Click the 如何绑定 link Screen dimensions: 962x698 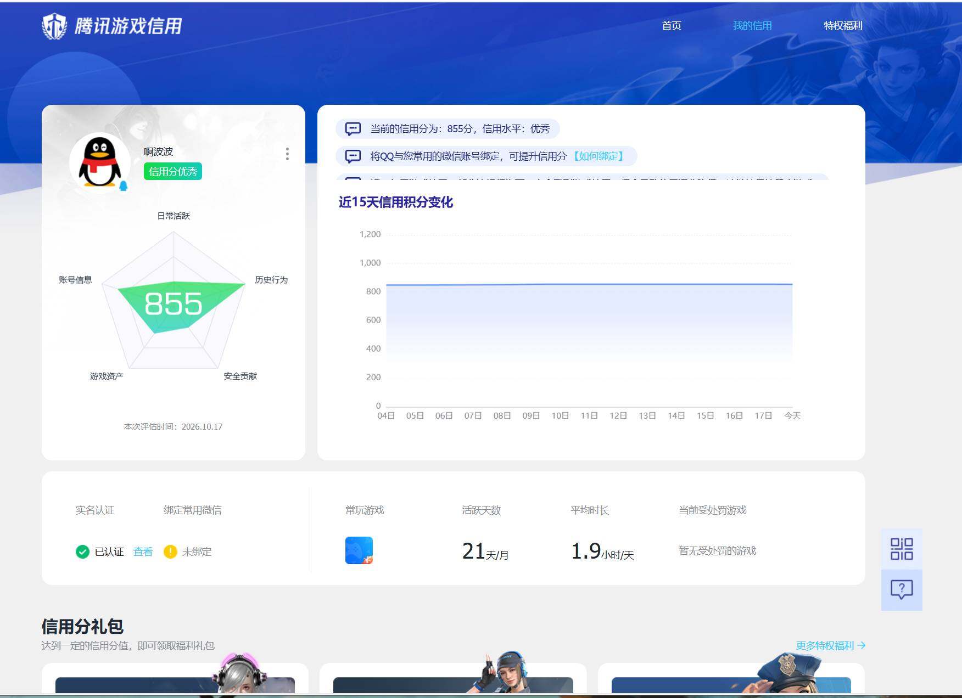tap(599, 156)
